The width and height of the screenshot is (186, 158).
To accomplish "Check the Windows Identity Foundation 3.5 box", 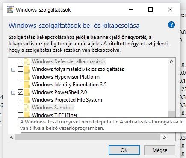I will (x=20, y=85).
